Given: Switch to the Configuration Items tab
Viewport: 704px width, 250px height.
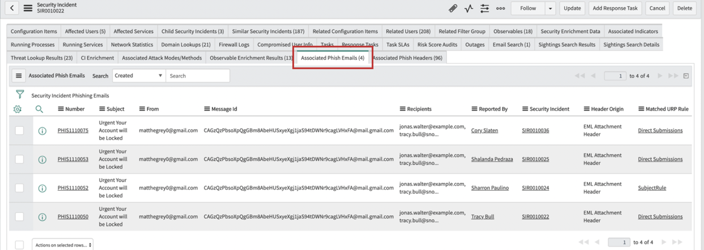Looking at the screenshot, I should pos(34,31).
